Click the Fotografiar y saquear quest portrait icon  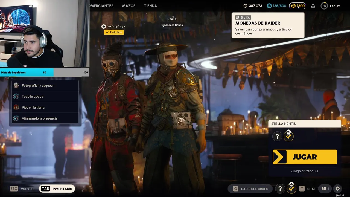(16, 86)
